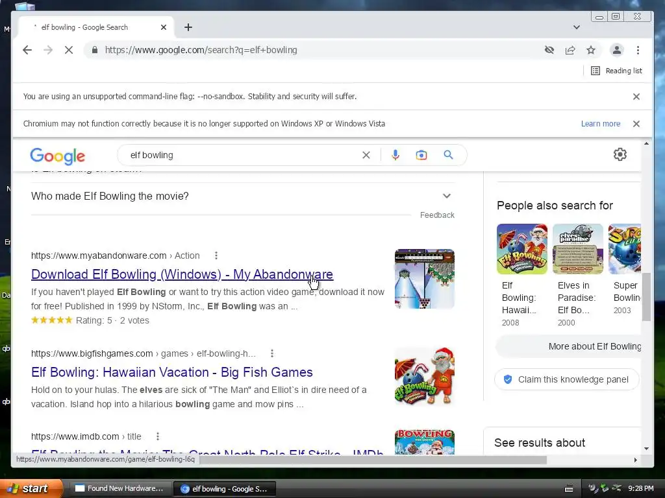Click the myabandonware.com URL breadcrumb
The height and width of the screenshot is (498, 665).
pos(116,255)
